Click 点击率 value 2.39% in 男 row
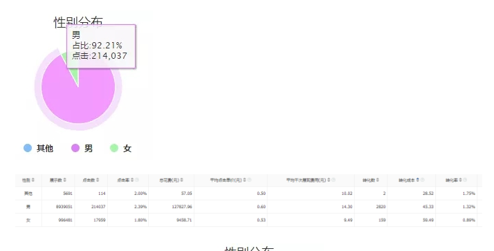 pyautogui.click(x=140, y=207)
